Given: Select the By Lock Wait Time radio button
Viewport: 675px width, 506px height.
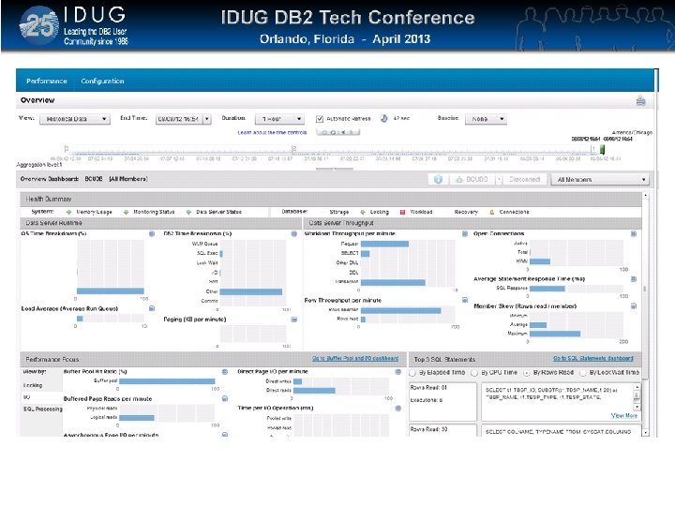Looking at the screenshot, I should (x=583, y=373).
